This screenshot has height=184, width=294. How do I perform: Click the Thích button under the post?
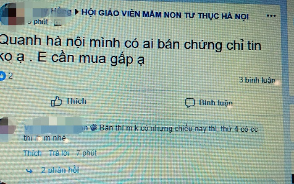(68, 101)
